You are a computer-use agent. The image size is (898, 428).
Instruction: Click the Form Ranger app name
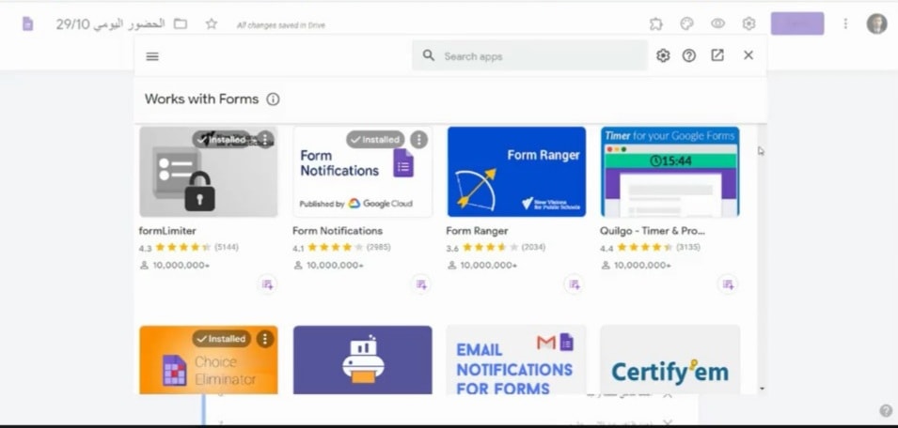477,231
